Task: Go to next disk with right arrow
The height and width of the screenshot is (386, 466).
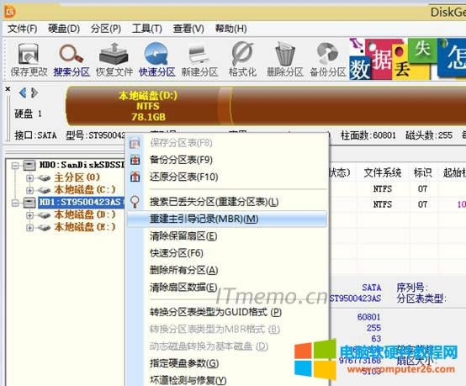Action: click(34, 93)
